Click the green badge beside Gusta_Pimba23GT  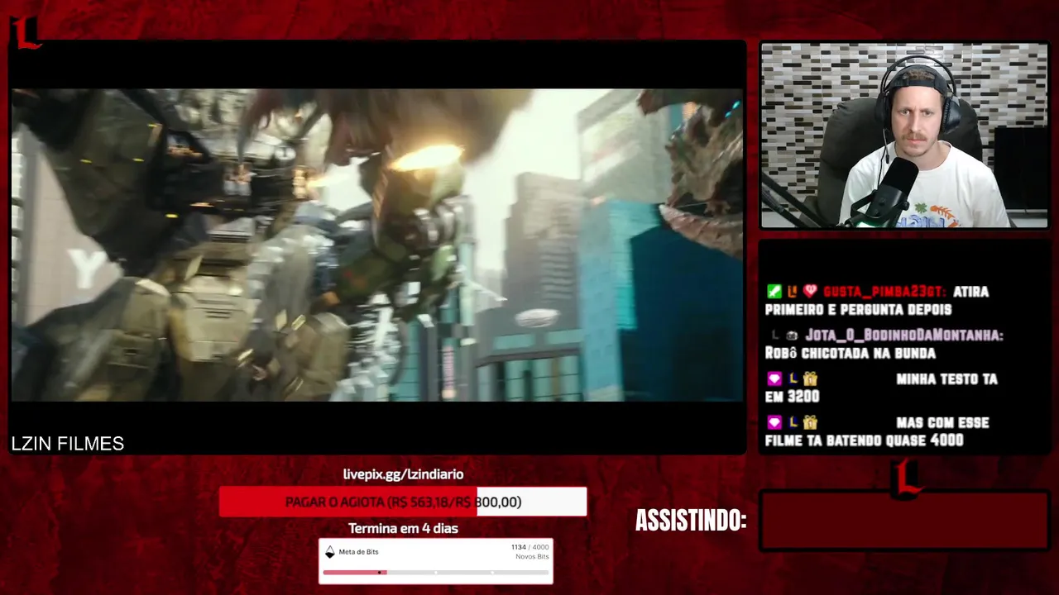click(x=774, y=292)
